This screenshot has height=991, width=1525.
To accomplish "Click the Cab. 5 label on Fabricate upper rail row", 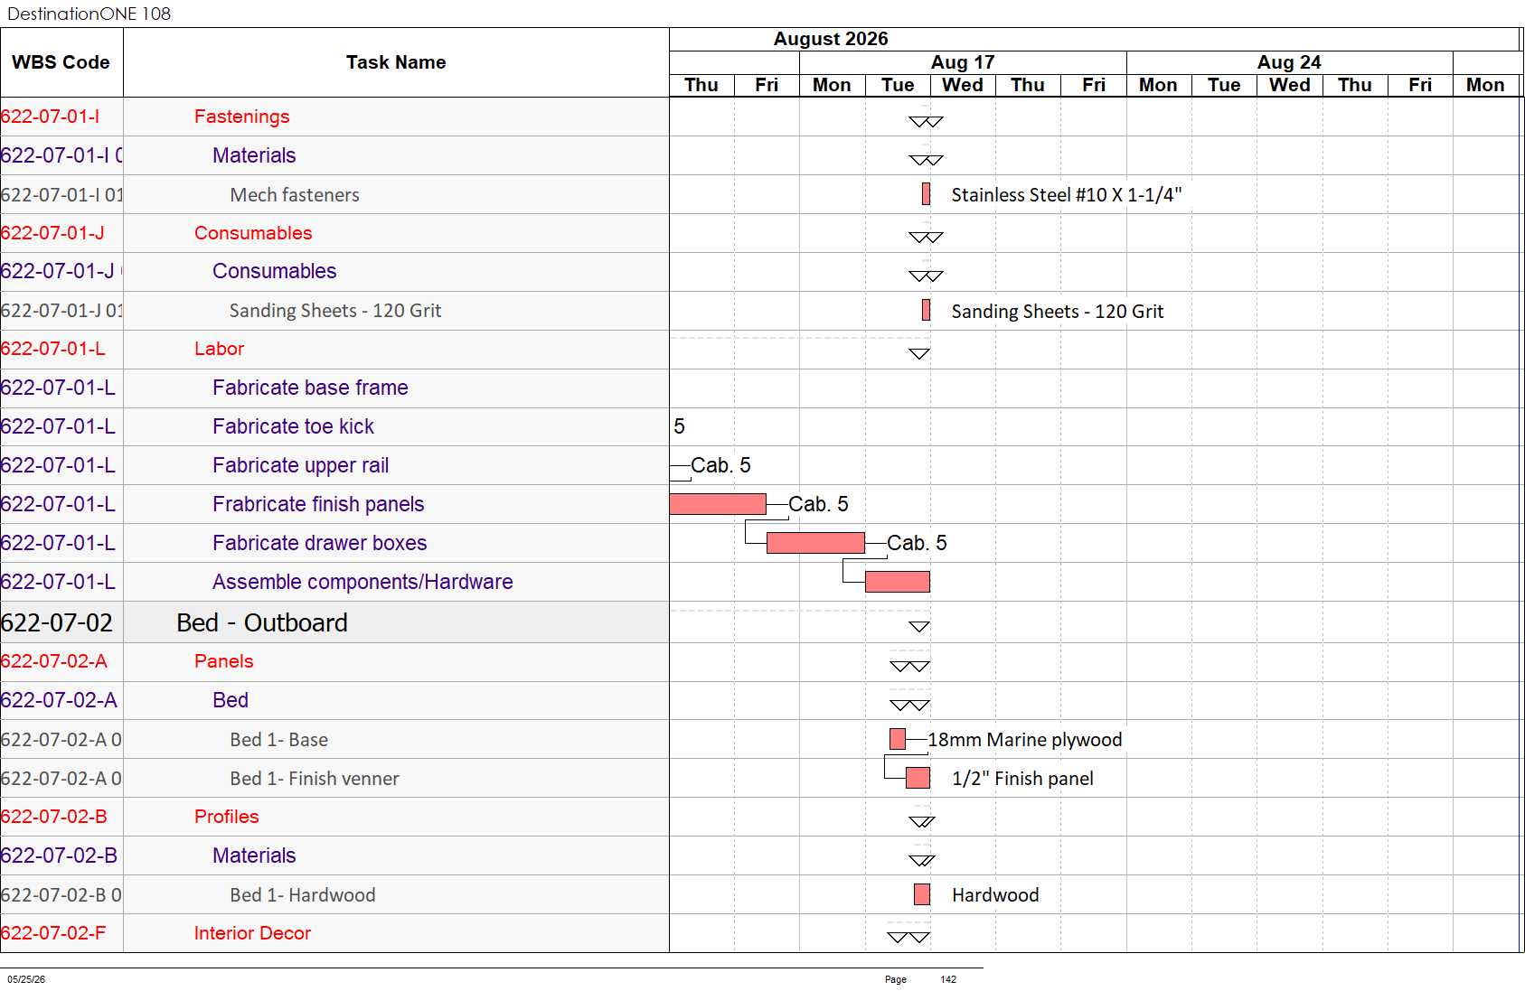I will 720,465.
